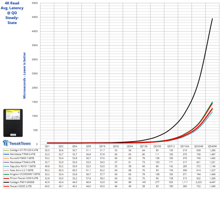Image resolution: width=222 pixels, height=203 pixels.
Task: Click the FlumeIO F5900 orange legend swatch
Action: pos(6,158)
